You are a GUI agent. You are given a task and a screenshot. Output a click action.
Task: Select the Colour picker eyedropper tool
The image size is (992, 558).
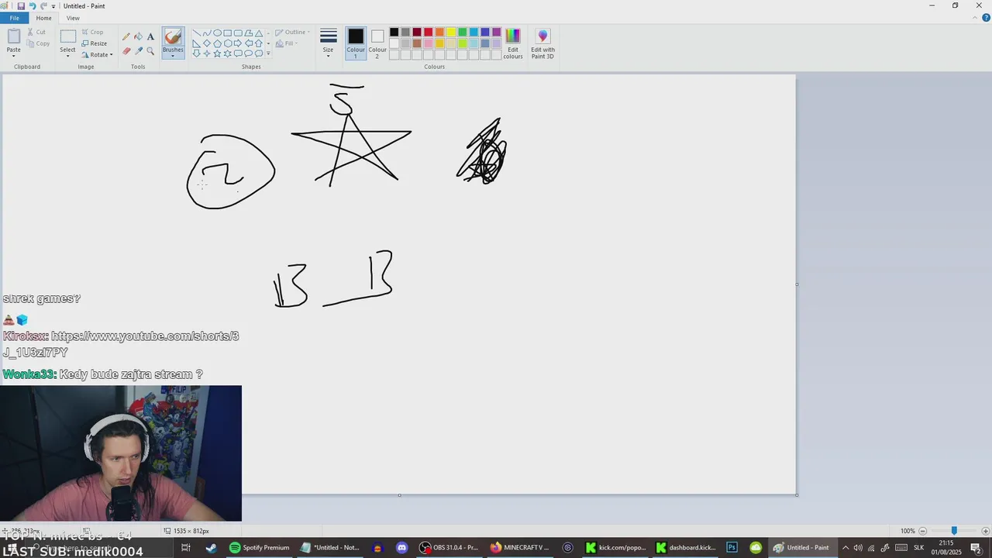[x=138, y=51]
